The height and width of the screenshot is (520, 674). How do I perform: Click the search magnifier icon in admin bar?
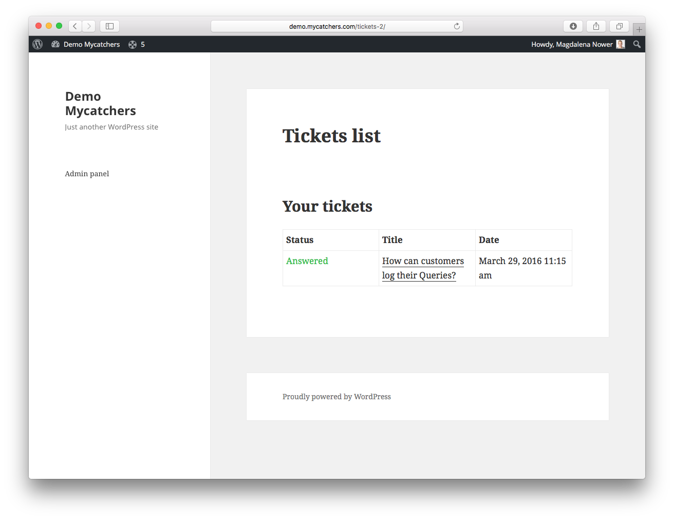coord(637,44)
